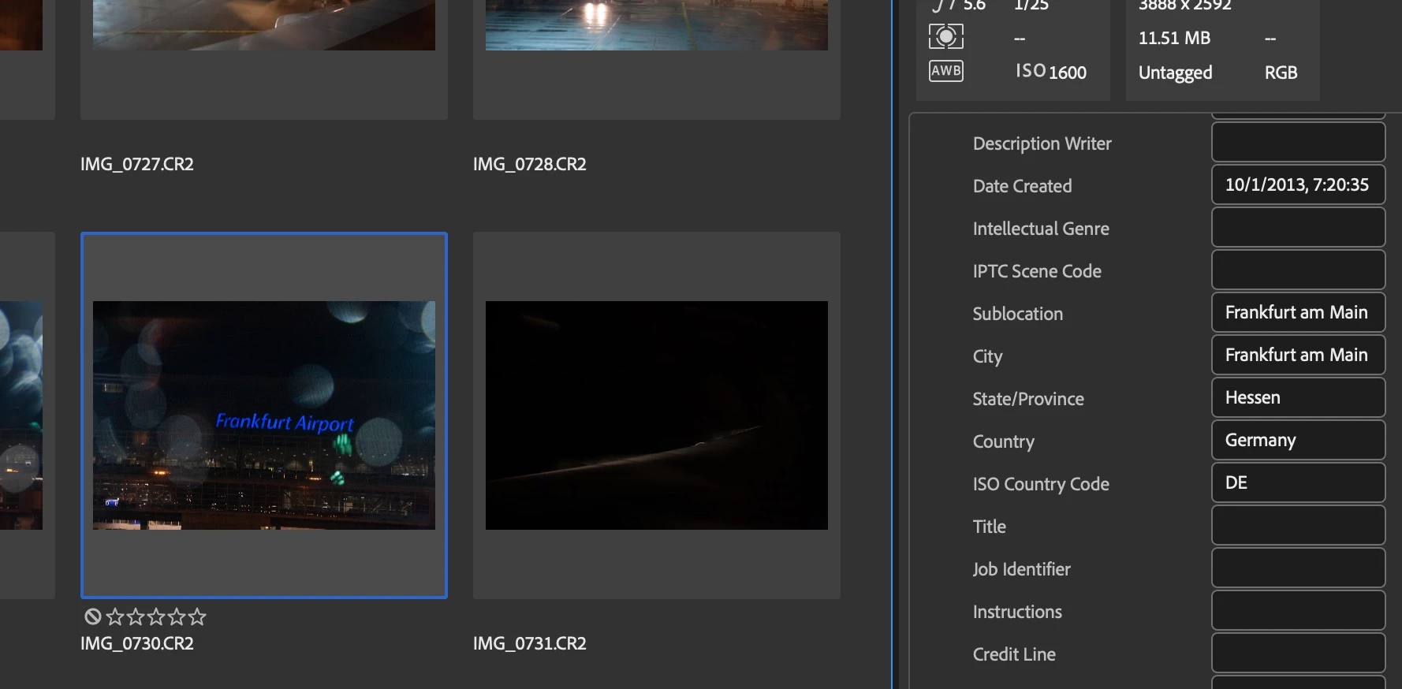Click the Country label
This screenshot has width=1402, height=689.
[1003, 441]
